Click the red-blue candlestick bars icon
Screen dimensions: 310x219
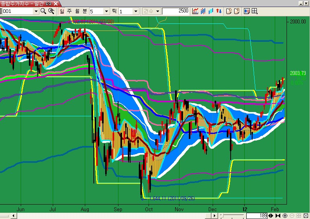coord(203,11)
